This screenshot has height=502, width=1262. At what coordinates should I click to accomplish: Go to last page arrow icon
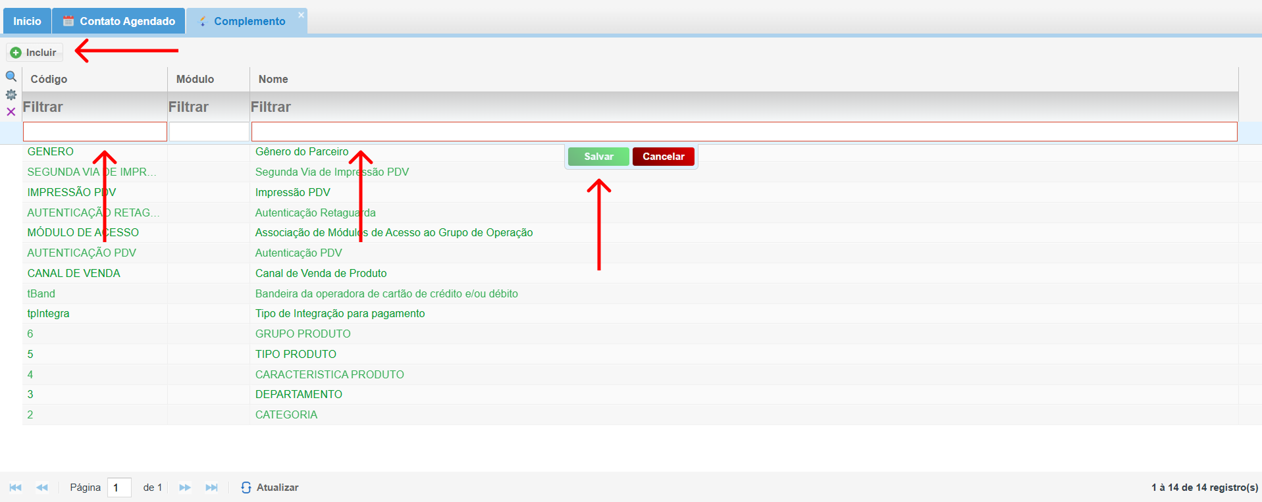click(x=211, y=488)
